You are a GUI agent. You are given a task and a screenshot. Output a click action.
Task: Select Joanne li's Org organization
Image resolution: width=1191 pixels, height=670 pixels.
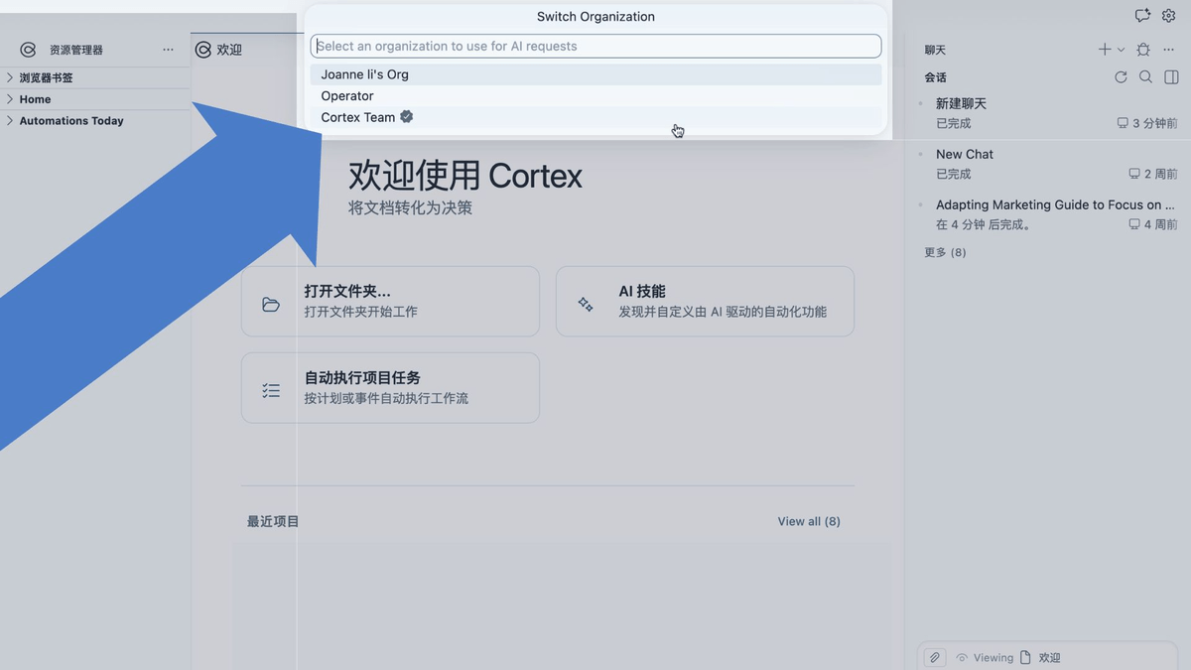tap(595, 74)
